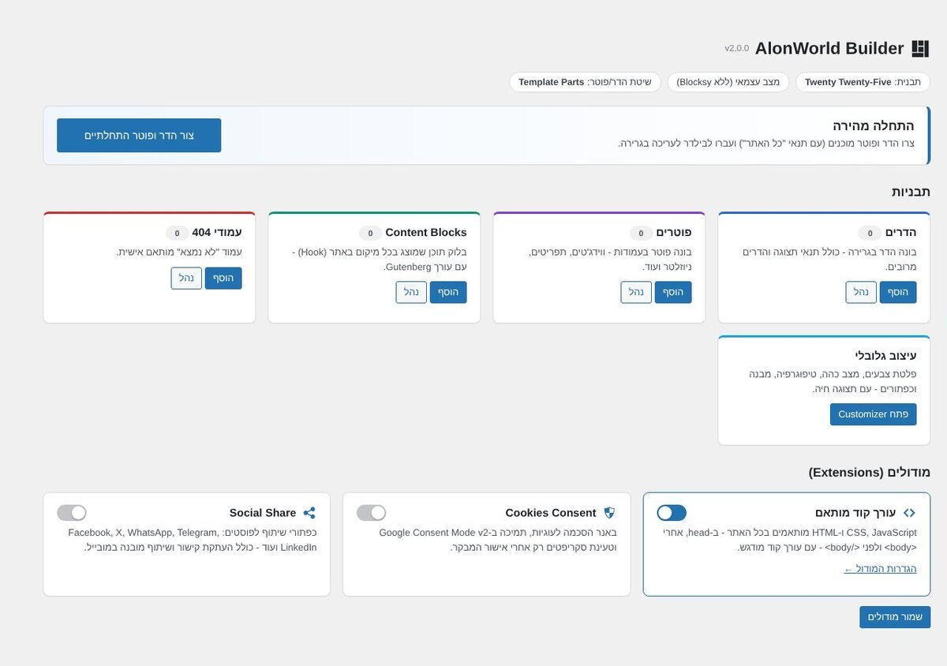
Task: Click the תבניות section heading
Action: point(911,192)
